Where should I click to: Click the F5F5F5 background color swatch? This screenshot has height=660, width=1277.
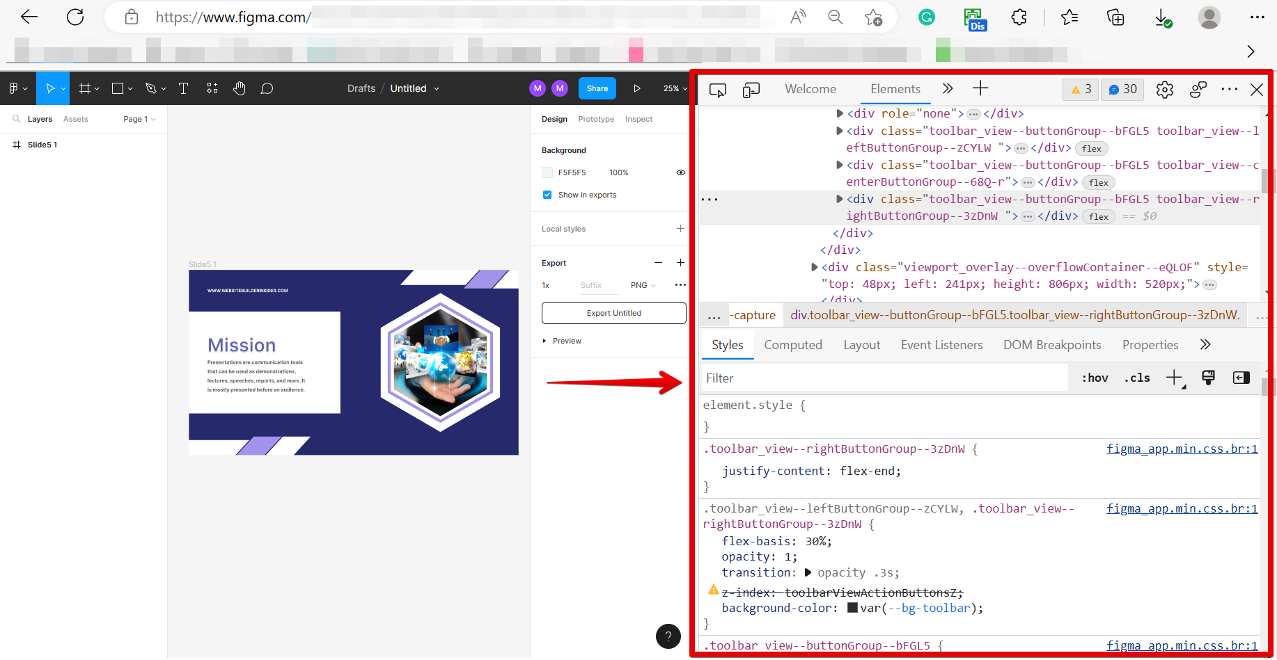[x=547, y=172]
